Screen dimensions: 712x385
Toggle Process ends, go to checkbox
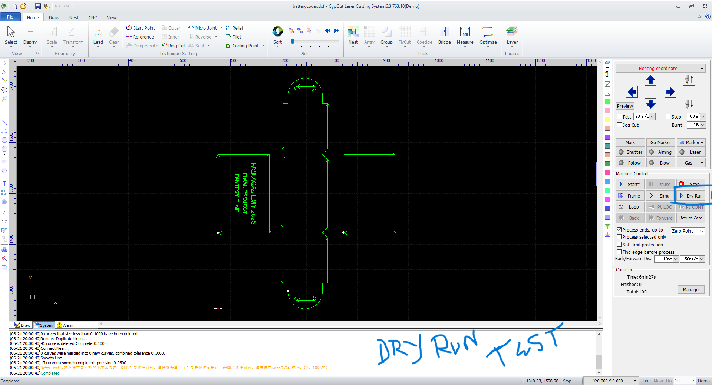pyautogui.click(x=619, y=230)
